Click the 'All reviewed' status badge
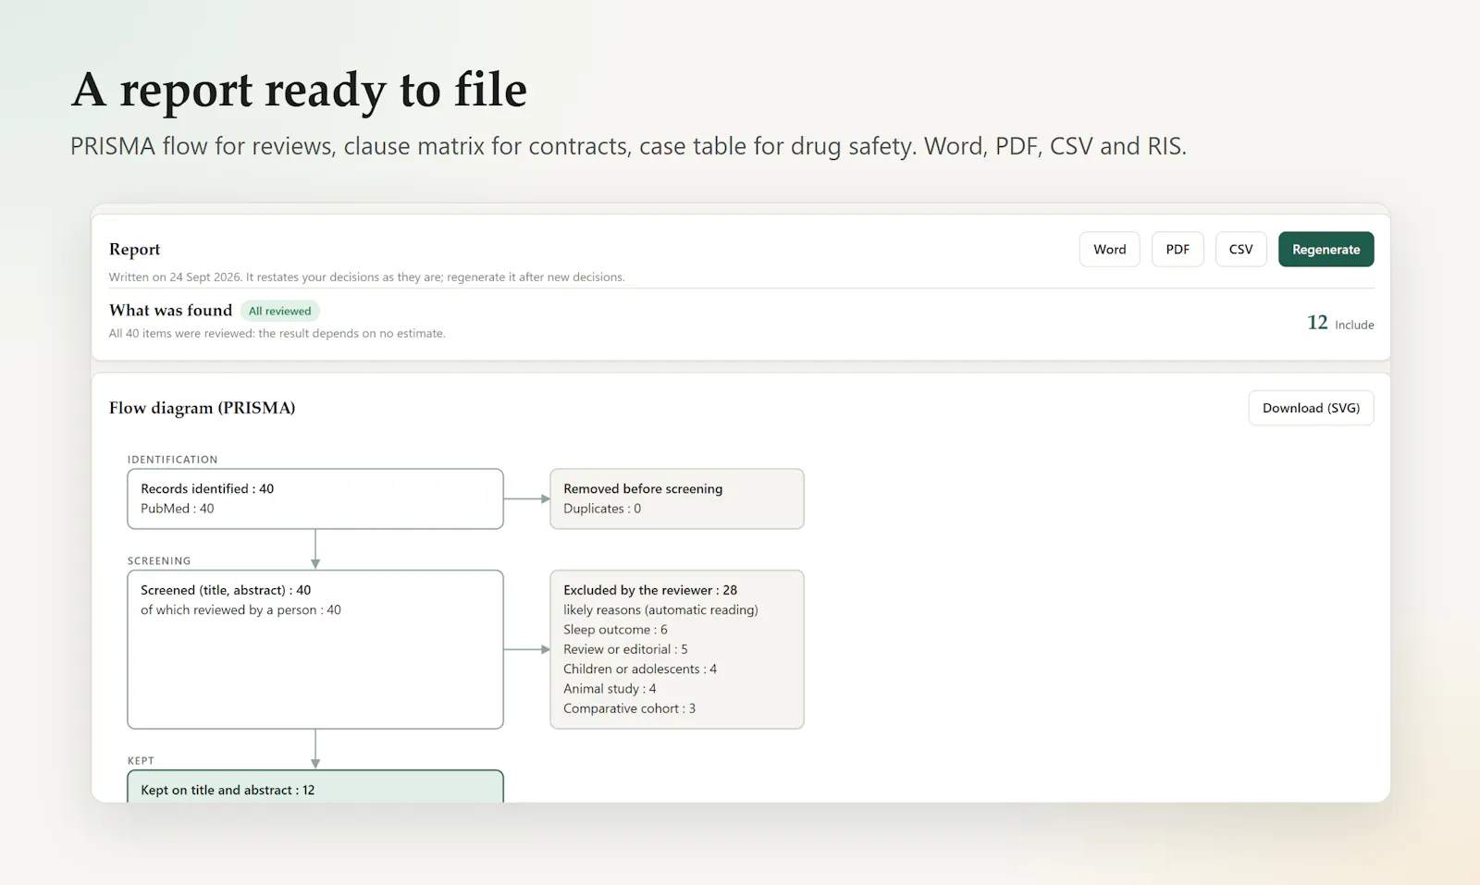This screenshot has height=885, width=1480. pyautogui.click(x=279, y=311)
